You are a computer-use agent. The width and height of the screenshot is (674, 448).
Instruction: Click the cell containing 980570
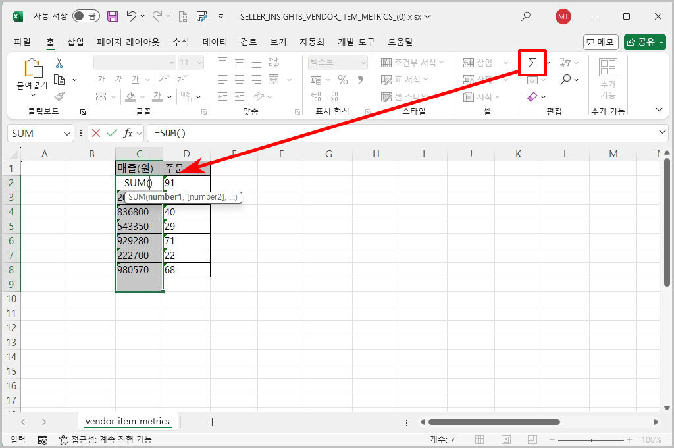point(140,270)
